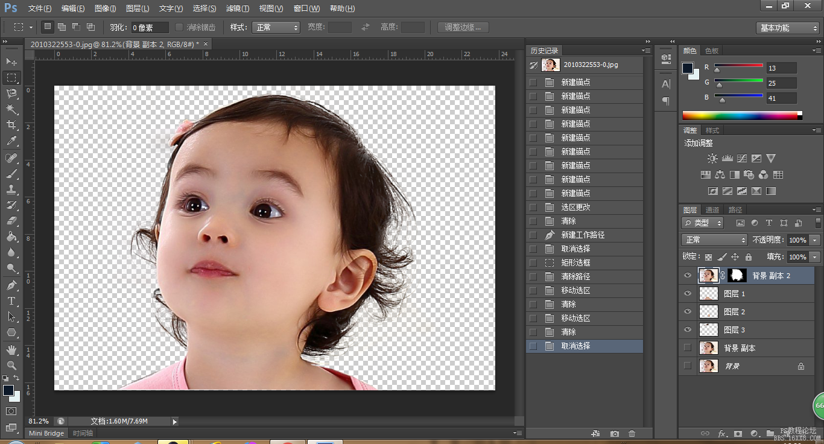The image size is (824, 444).
Task: Select the Crop tool
Action: 11,125
